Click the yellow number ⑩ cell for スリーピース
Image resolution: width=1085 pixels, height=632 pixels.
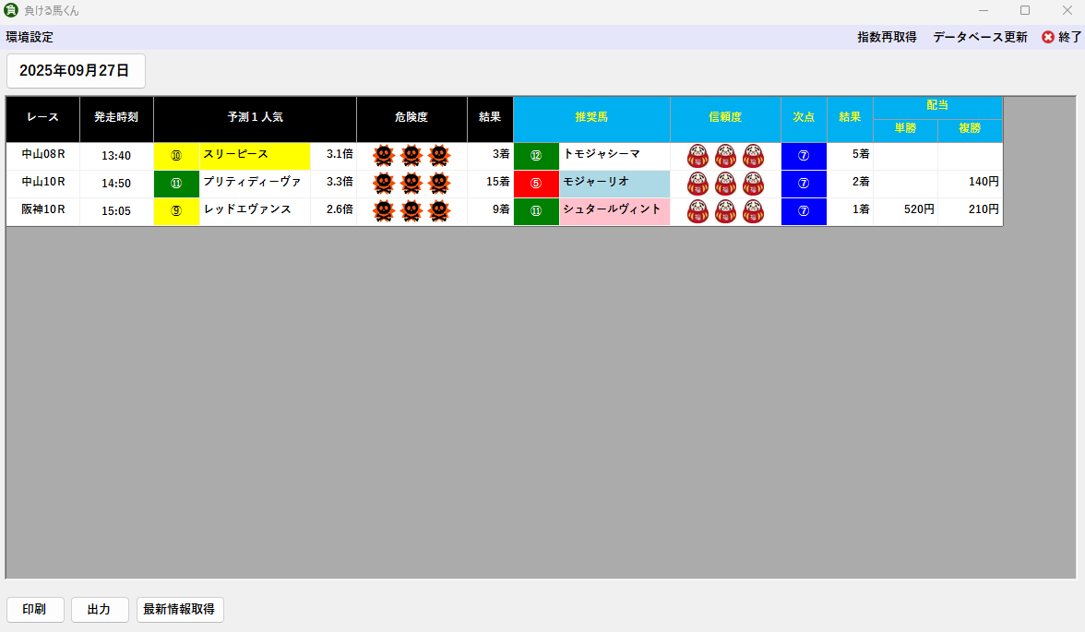pyautogui.click(x=176, y=156)
